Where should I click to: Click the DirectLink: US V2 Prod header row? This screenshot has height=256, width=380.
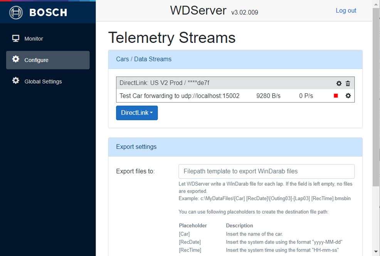pyautogui.click(x=235, y=83)
